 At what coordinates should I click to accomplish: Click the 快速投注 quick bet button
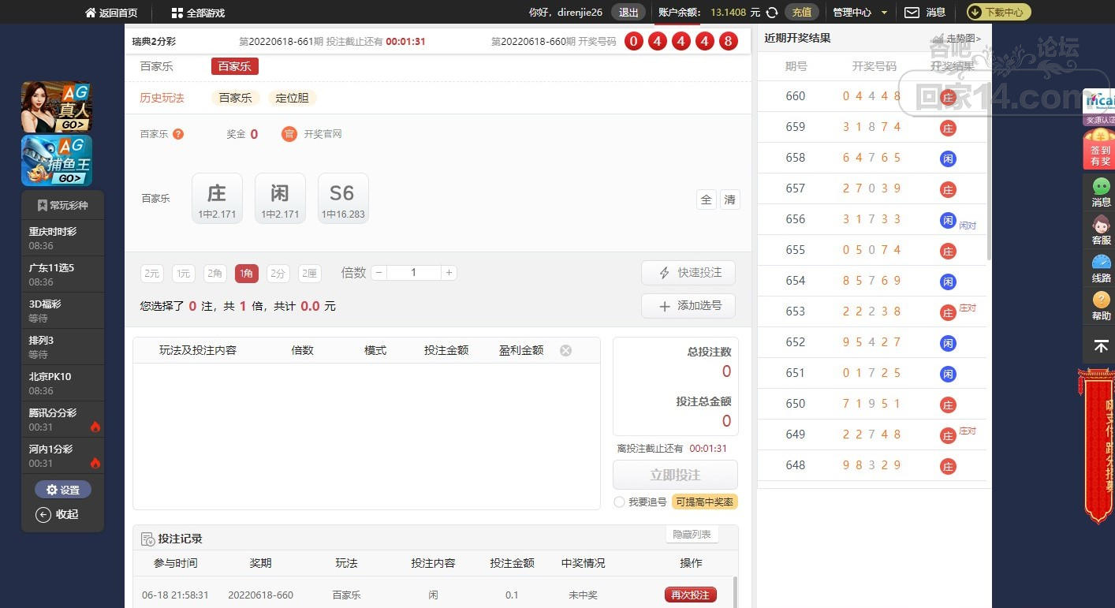coord(688,272)
